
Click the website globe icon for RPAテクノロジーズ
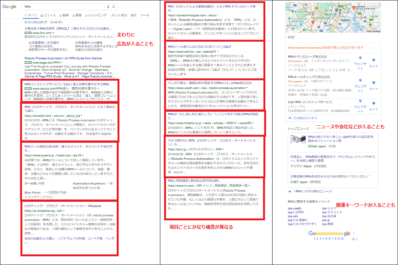[x=360, y=58]
